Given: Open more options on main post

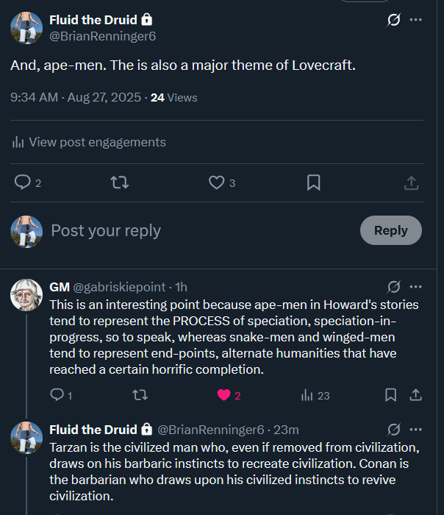Looking at the screenshot, I should click(416, 20).
